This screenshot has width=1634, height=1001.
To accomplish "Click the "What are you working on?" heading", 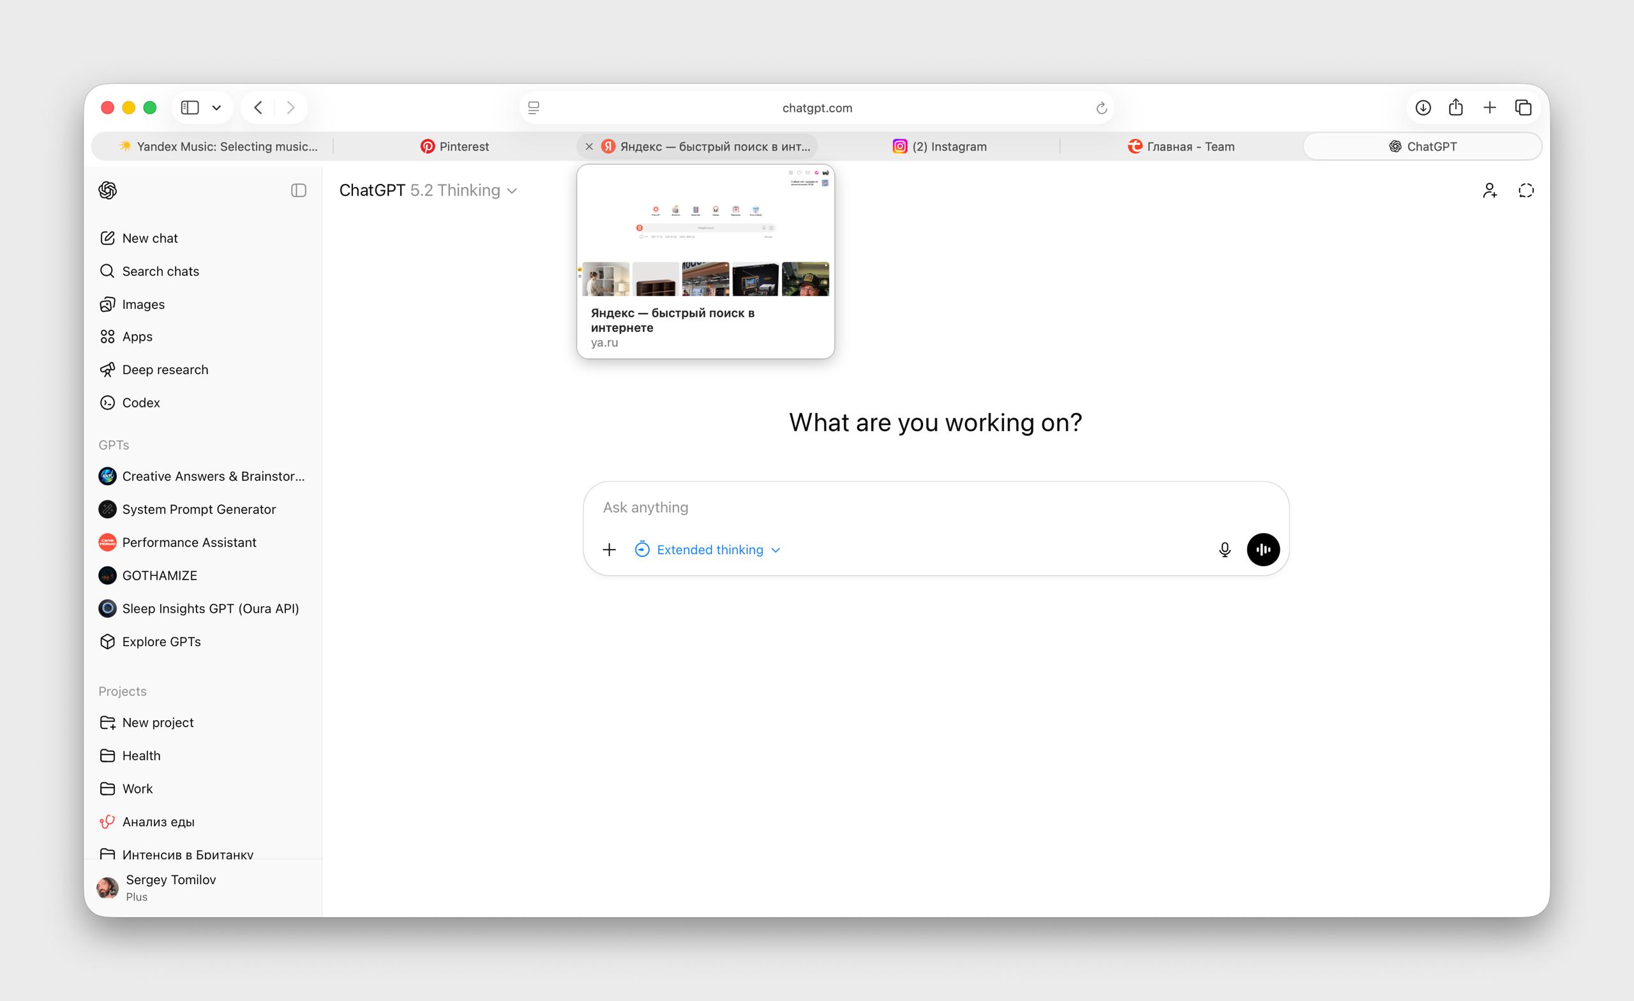I will coord(935,423).
